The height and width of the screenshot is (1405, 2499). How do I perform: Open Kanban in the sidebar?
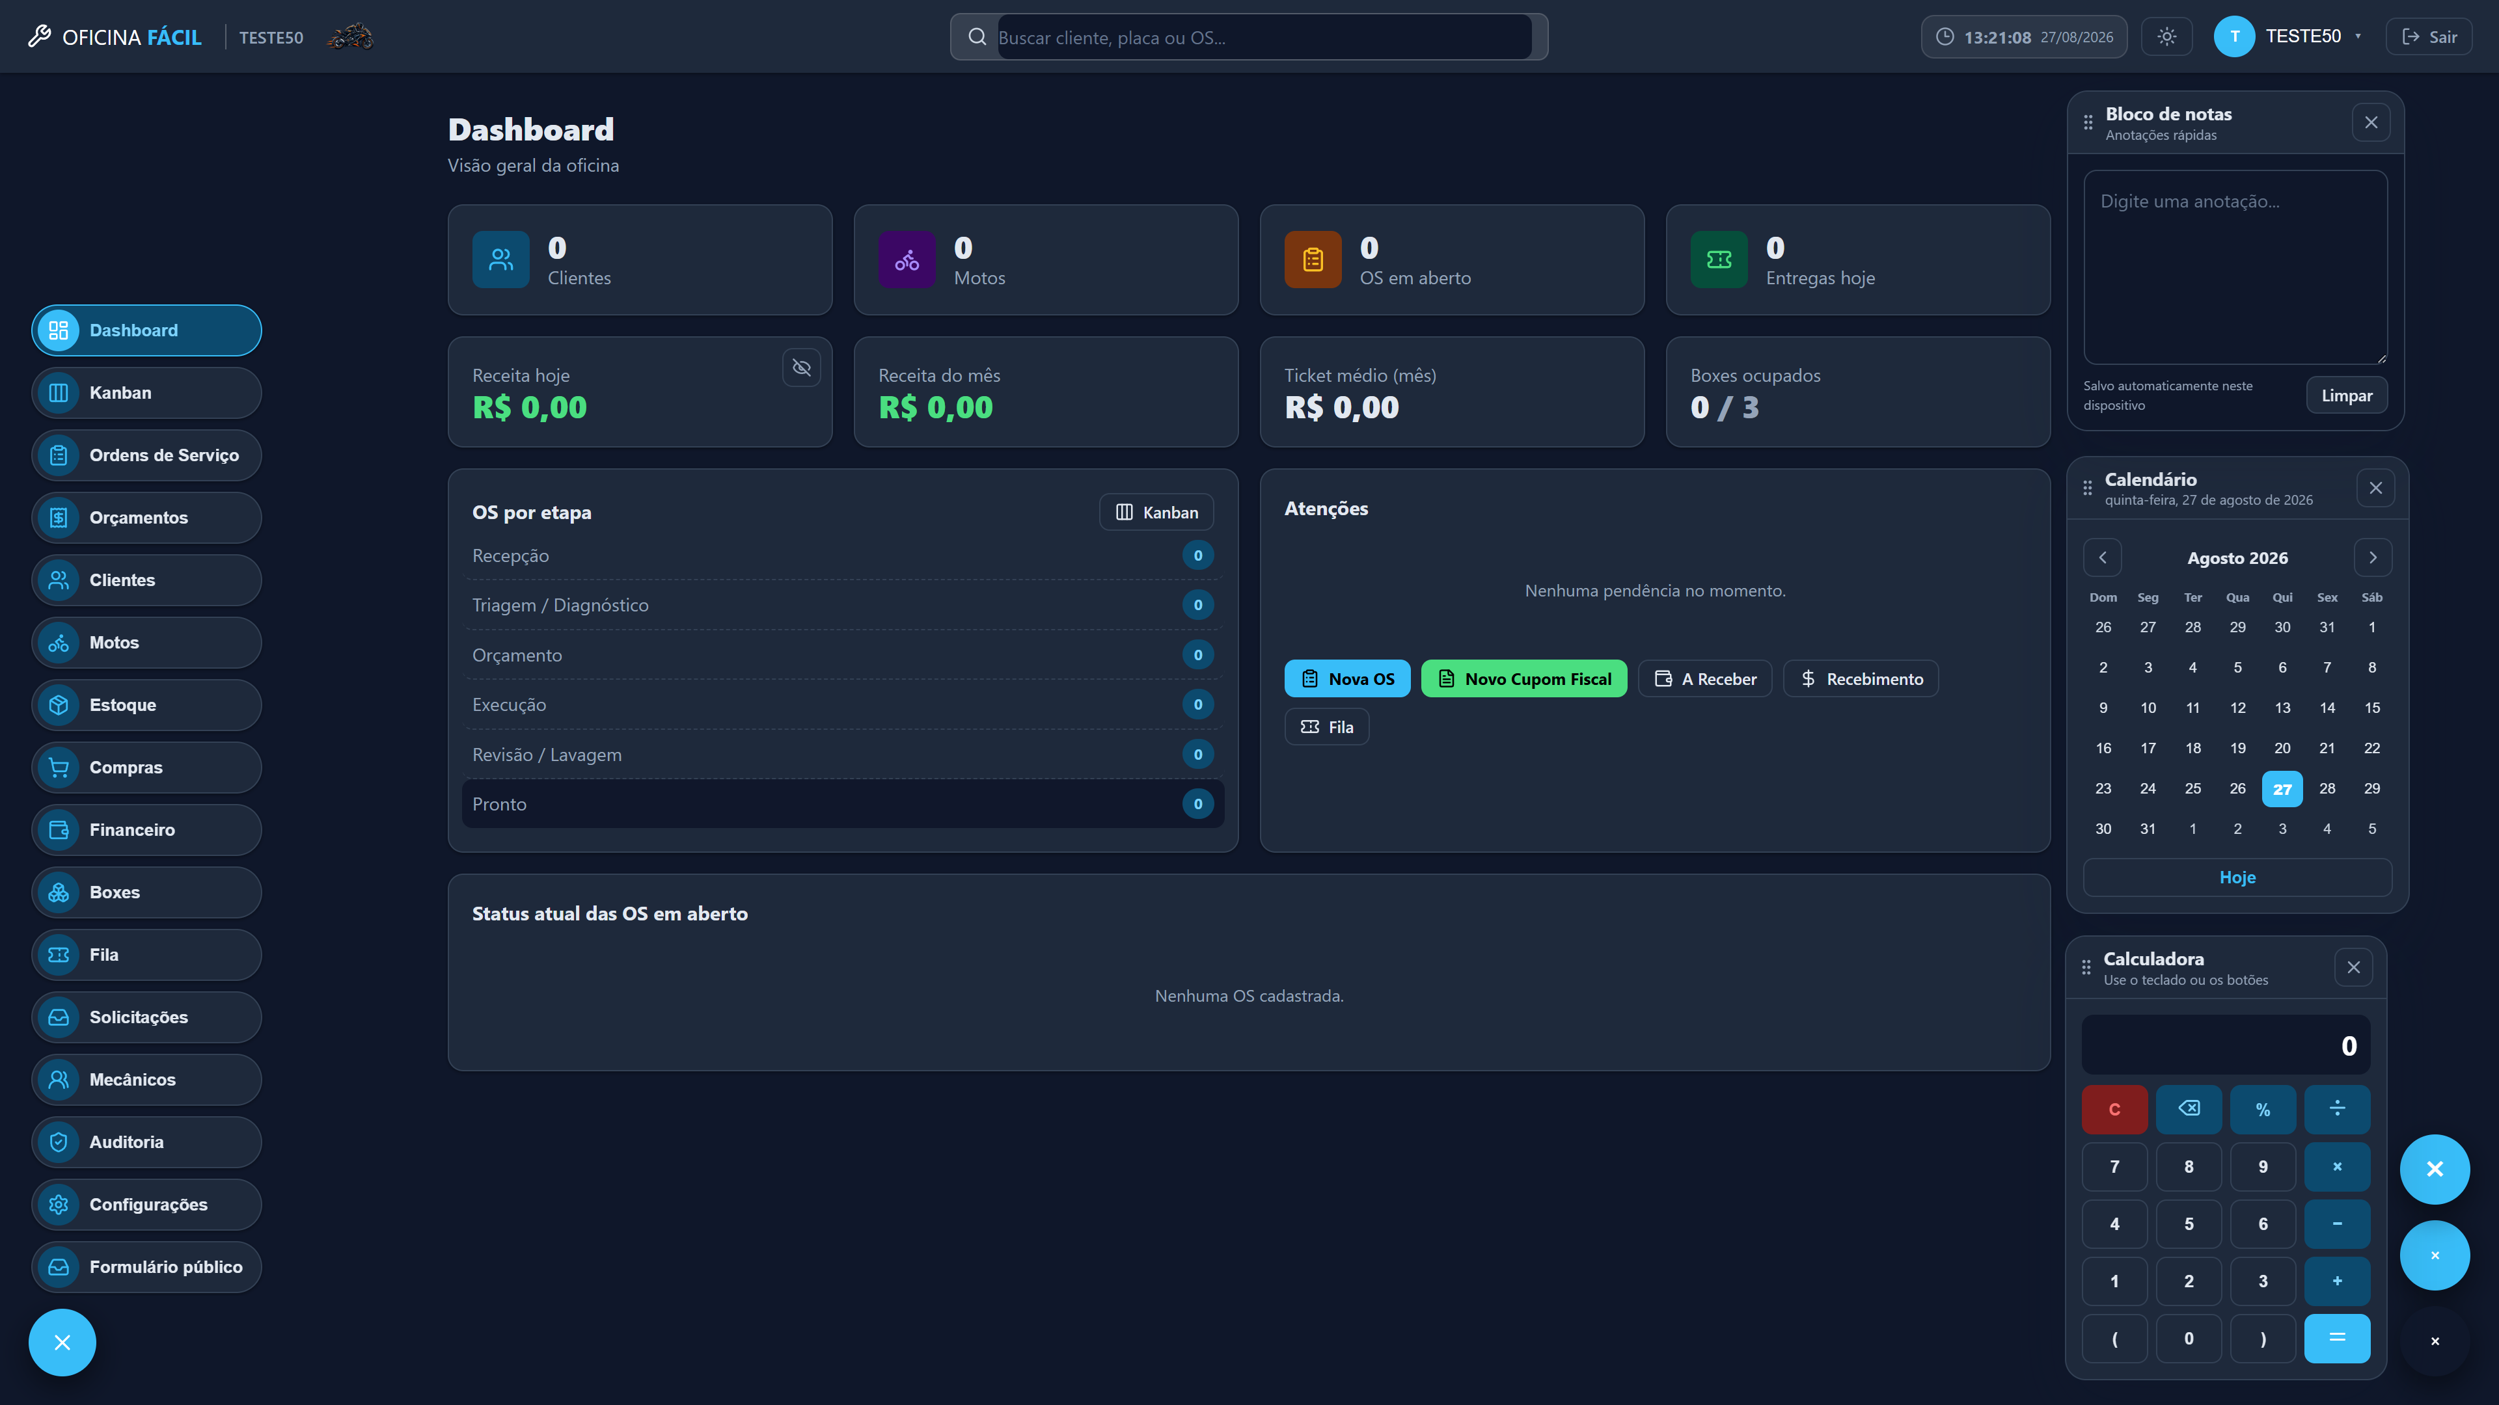coord(146,393)
